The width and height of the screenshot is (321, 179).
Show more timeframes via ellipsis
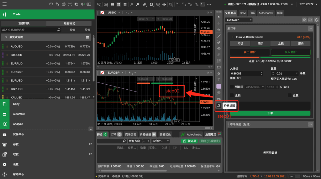(209, 4)
